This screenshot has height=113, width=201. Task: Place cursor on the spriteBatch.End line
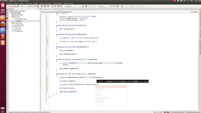(x=67, y=88)
